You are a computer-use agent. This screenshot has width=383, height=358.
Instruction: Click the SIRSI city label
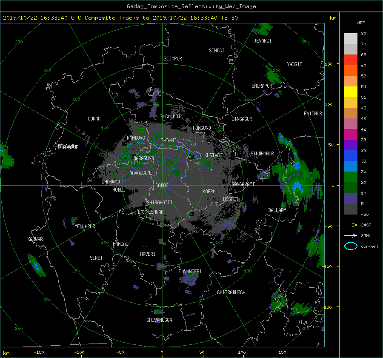pos(96,258)
